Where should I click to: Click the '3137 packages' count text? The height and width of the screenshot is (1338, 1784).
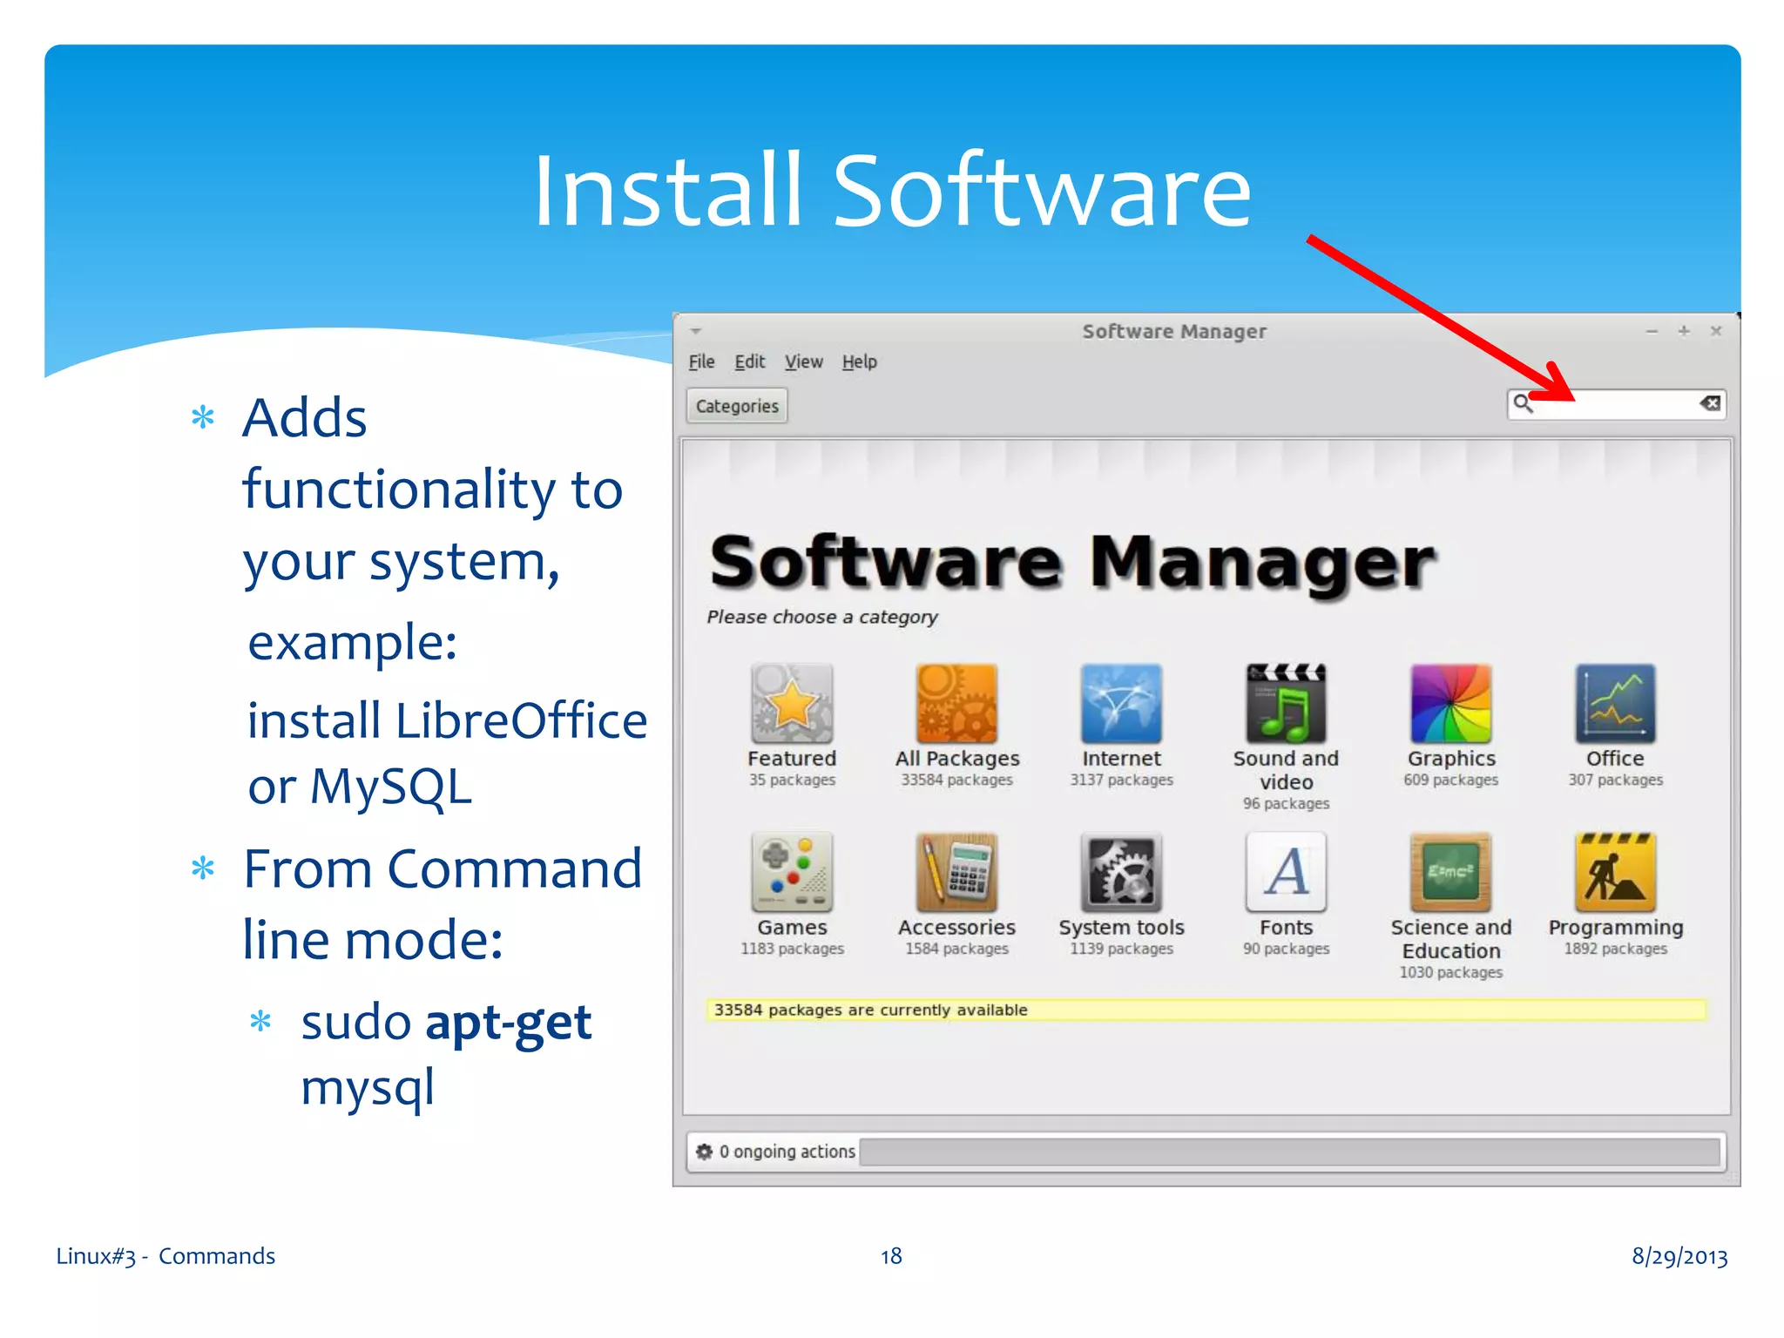pyautogui.click(x=1121, y=780)
